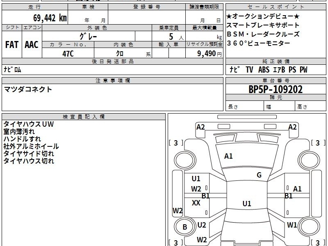Click the 幅 dimension cell
The image size is (328, 246).
tap(280, 106)
